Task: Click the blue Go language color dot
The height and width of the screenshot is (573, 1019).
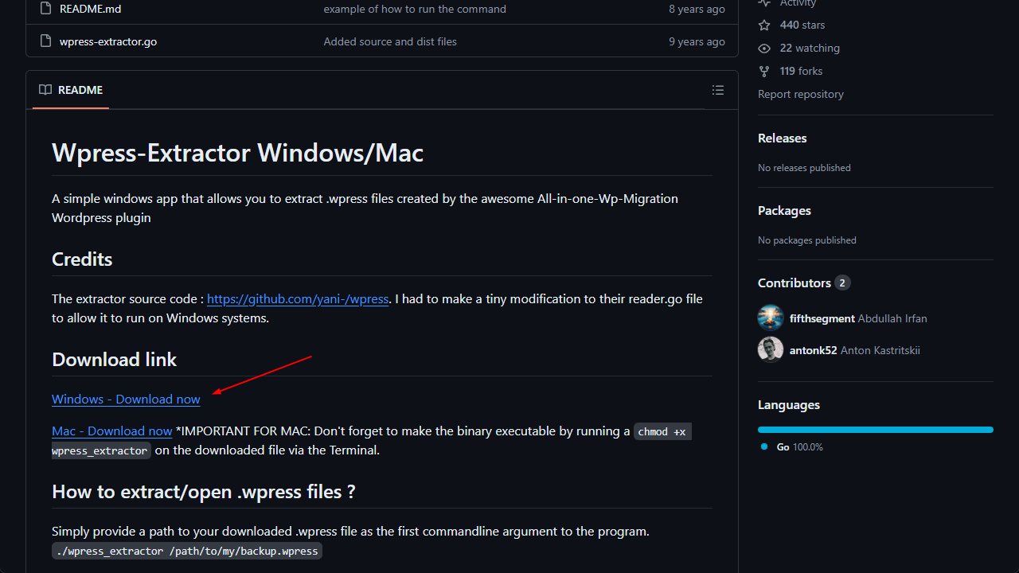Action: tap(764, 447)
